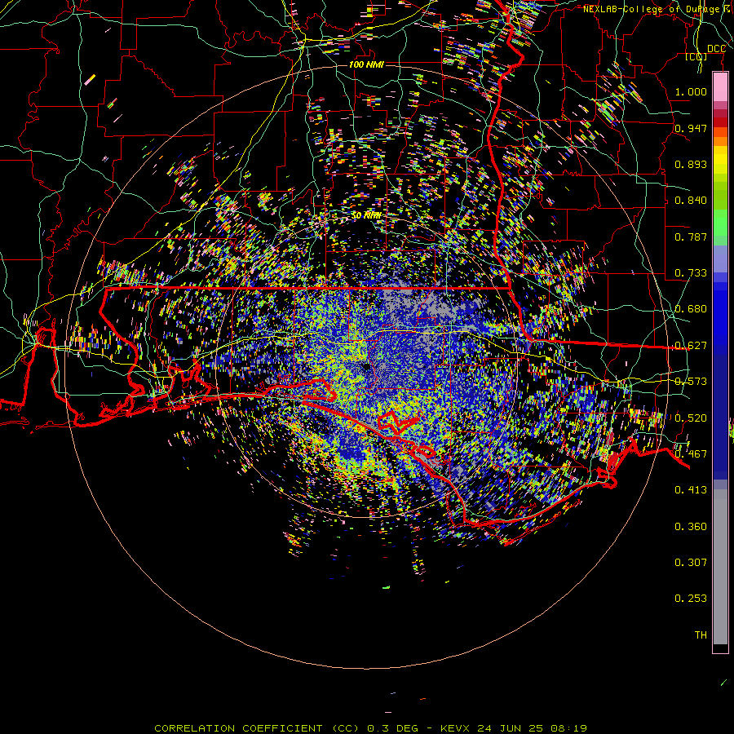Pick the yellow color bar swatch
734x734 pixels.
tap(720, 160)
